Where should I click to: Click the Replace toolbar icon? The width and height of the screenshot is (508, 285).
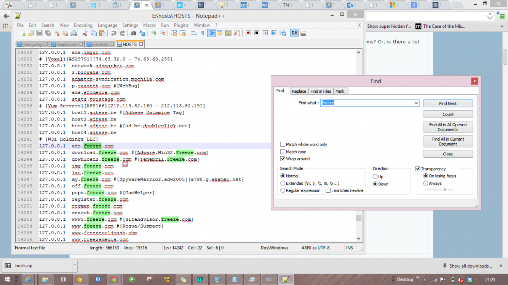[x=142, y=33]
